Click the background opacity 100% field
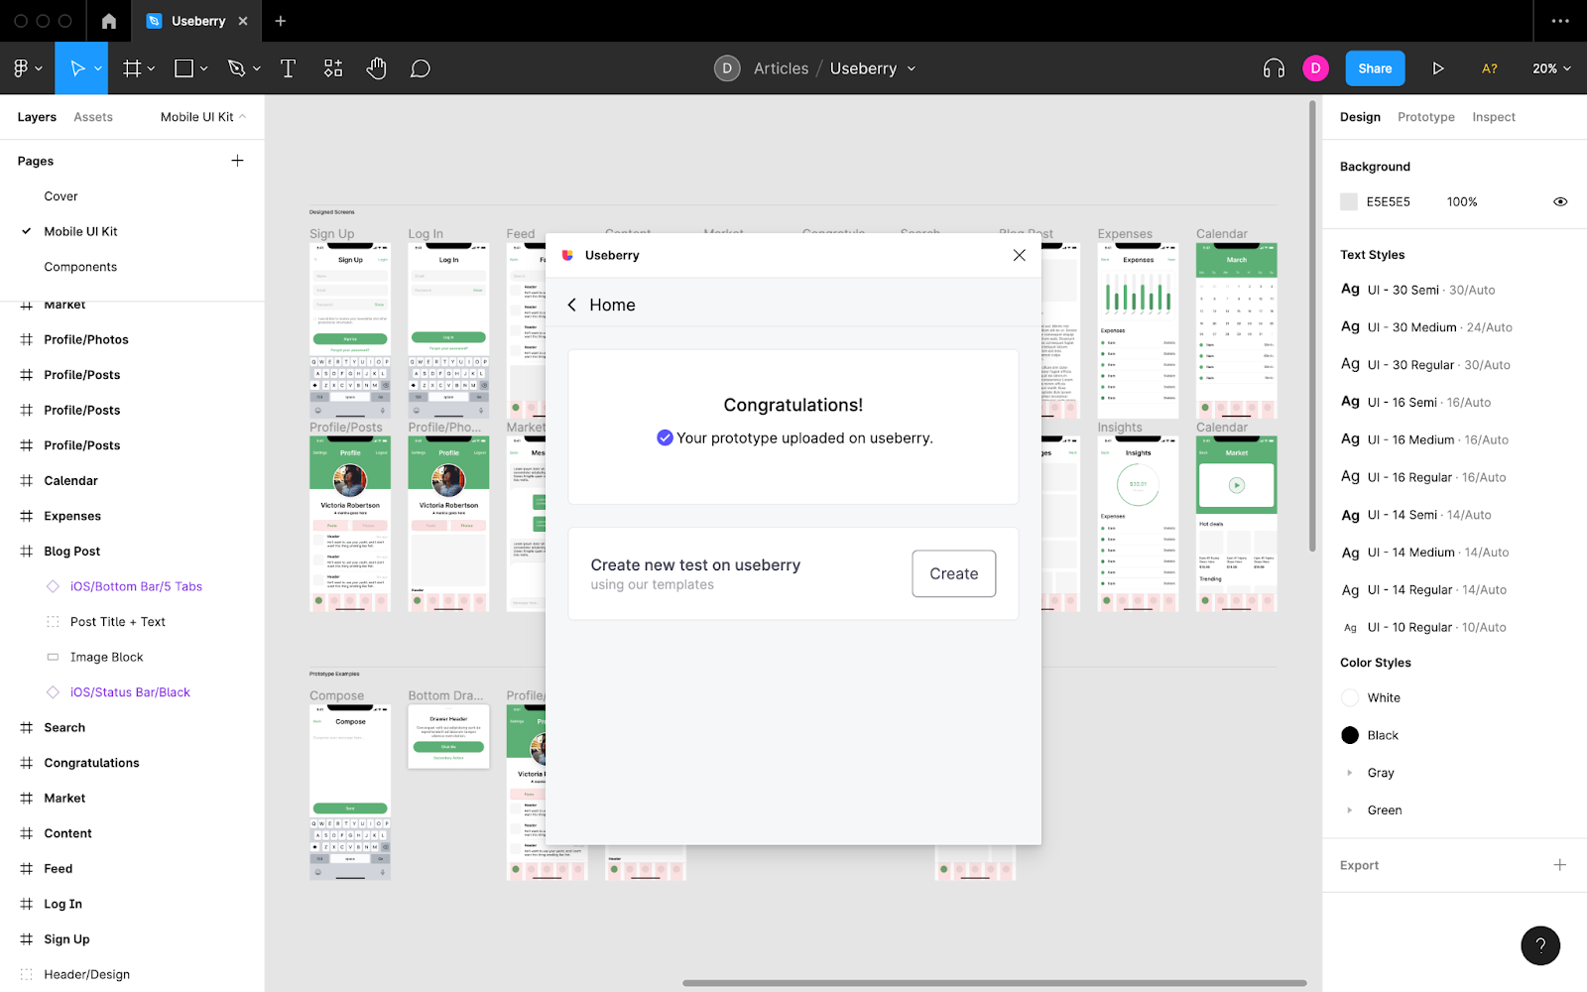1587x992 pixels. 1462,201
